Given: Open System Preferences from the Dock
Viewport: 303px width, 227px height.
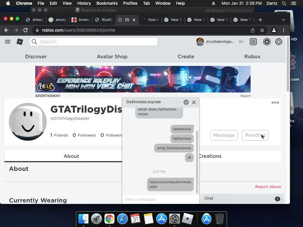Looking at the screenshot, I should click(174, 218).
